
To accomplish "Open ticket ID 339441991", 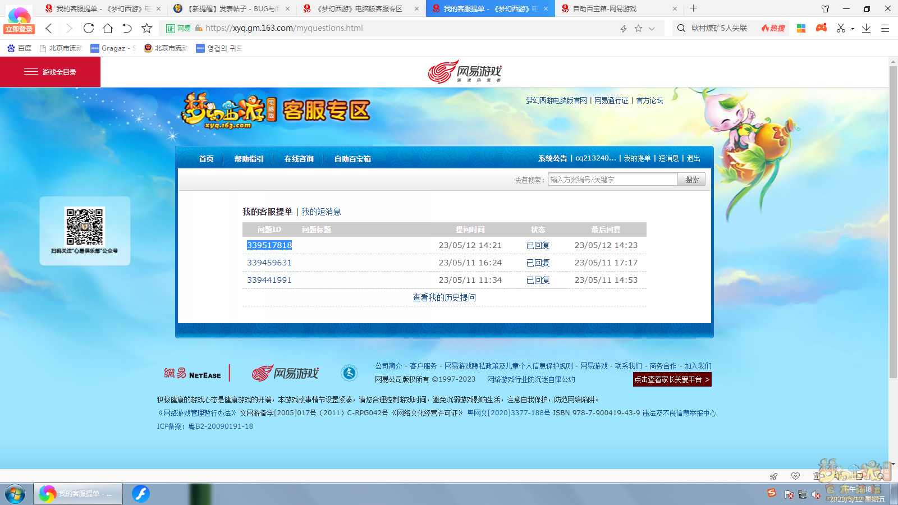I will click(x=269, y=280).
